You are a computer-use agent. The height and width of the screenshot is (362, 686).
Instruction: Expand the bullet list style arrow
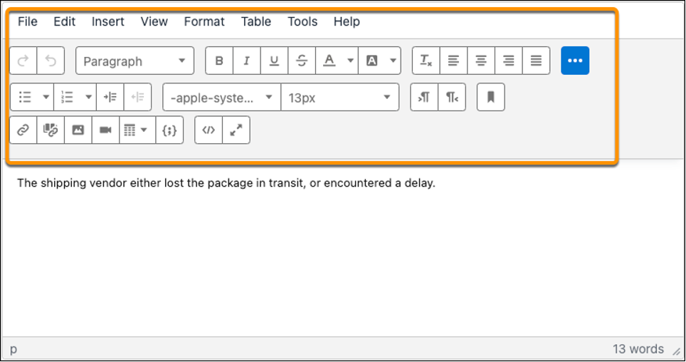46,97
